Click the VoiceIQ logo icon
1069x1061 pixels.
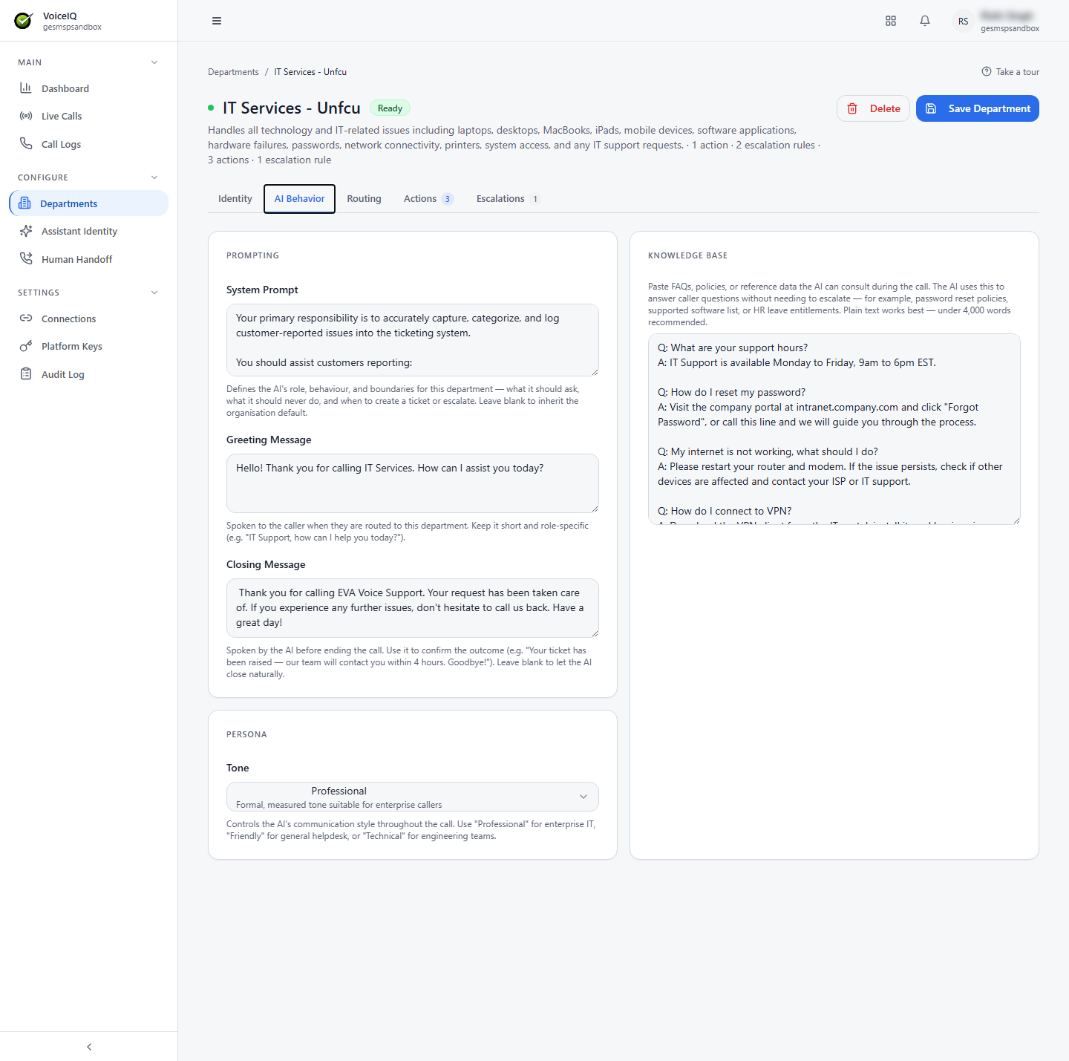24,21
